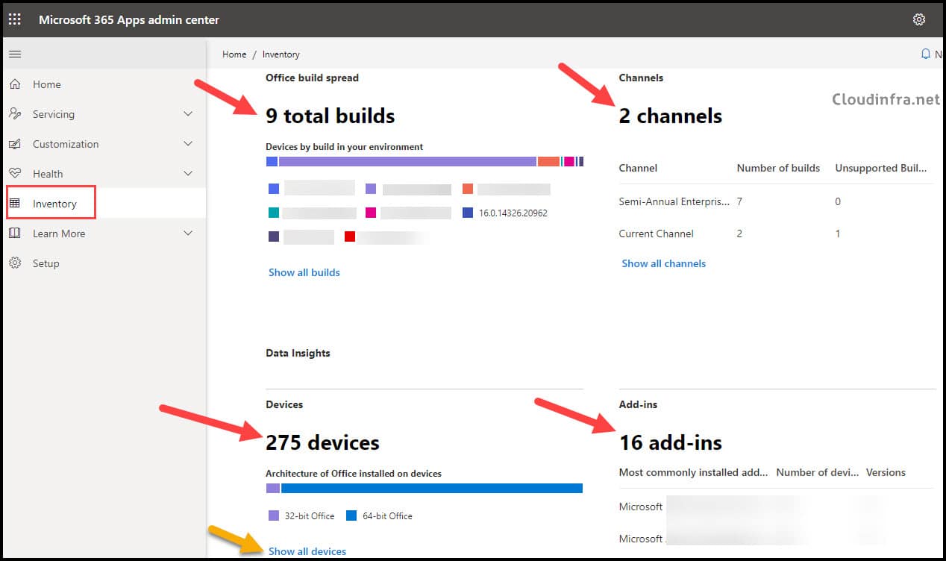Open settings gear in top bar

click(919, 19)
